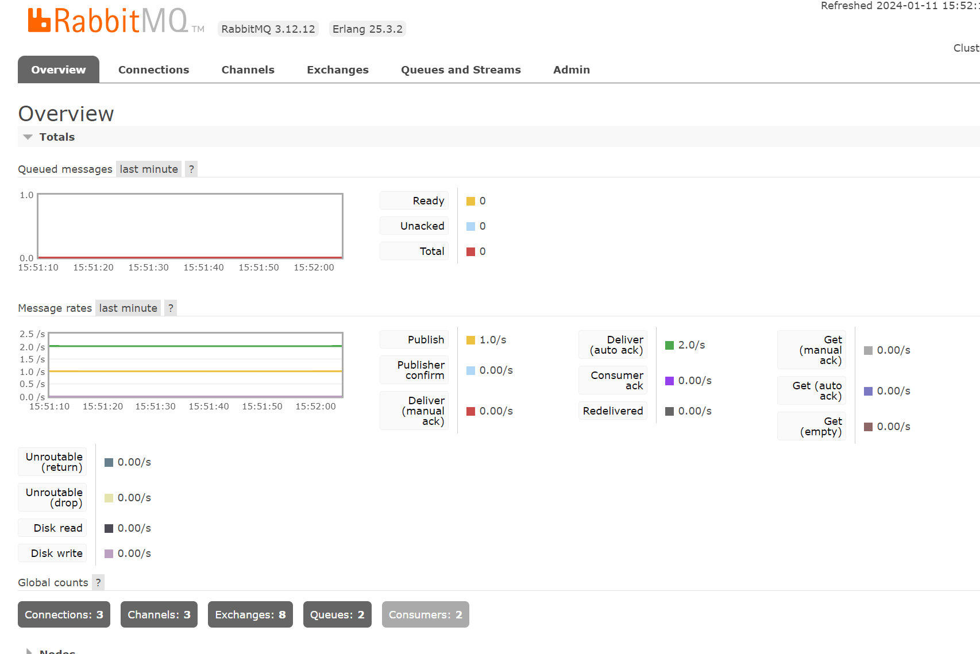Screen dimensions: 980x654
Task: Click the Deliver (auto ack) label
Action: click(x=613, y=345)
